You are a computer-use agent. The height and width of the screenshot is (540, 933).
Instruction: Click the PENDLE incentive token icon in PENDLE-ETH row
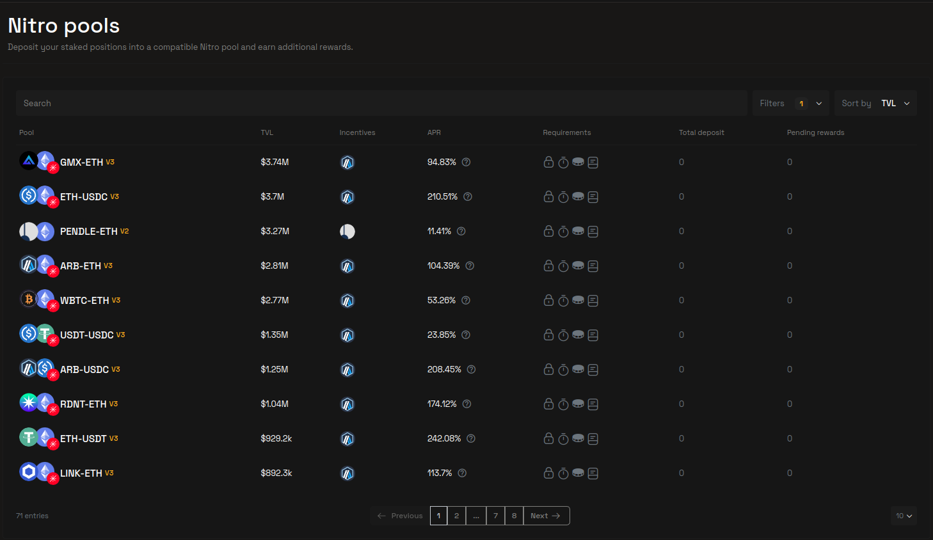point(347,232)
